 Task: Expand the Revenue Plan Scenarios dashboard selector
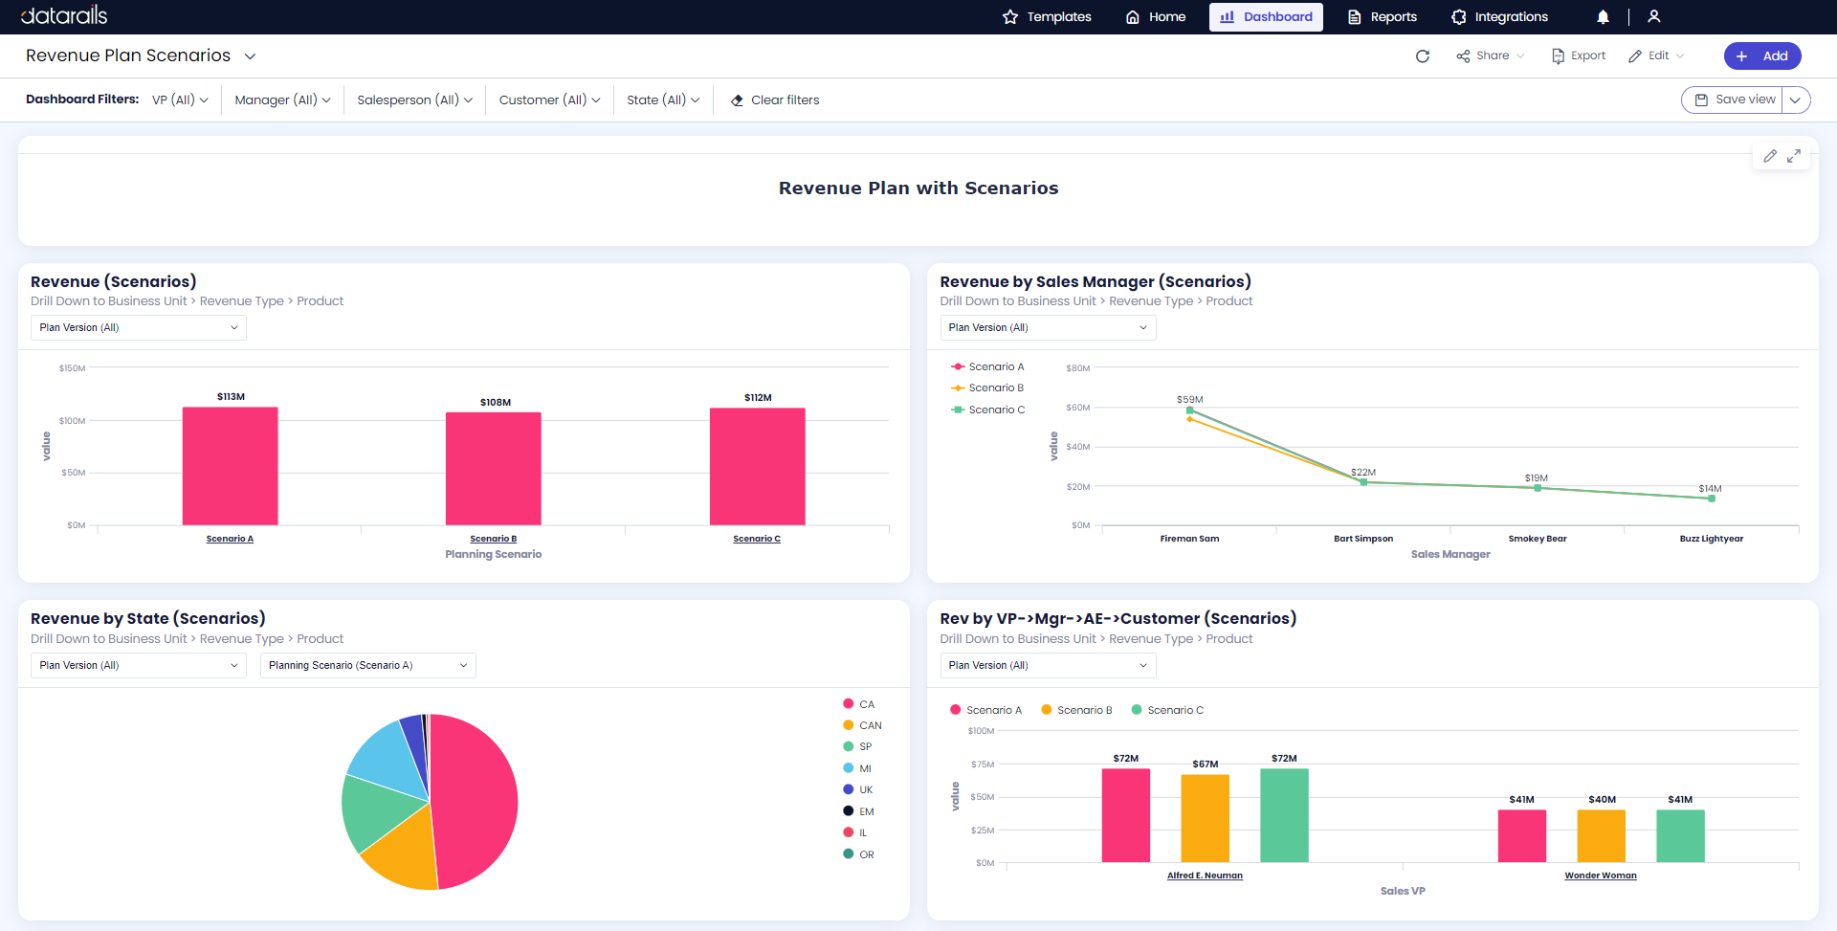251,56
